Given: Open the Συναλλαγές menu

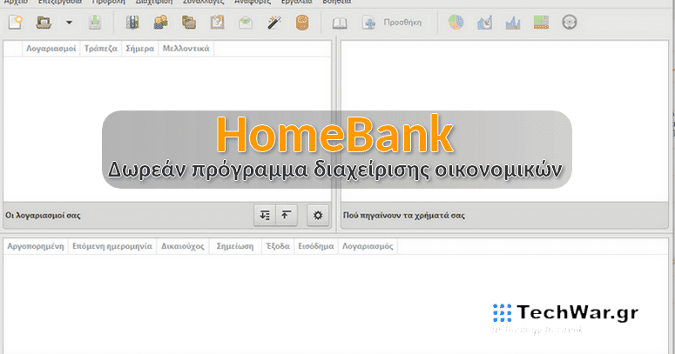Looking at the screenshot, I should coord(204,2).
